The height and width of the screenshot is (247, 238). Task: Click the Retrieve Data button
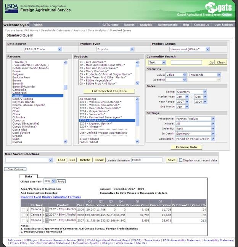(186, 147)
